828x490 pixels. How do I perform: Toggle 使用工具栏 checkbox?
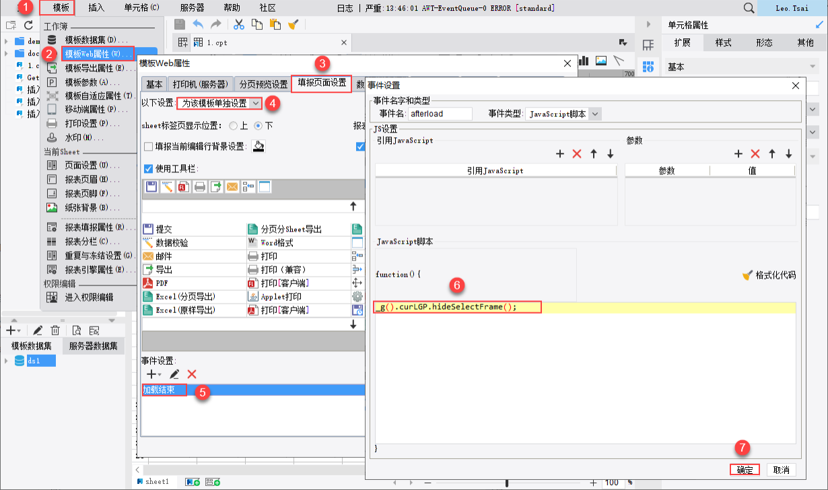[x=148, y=168]
